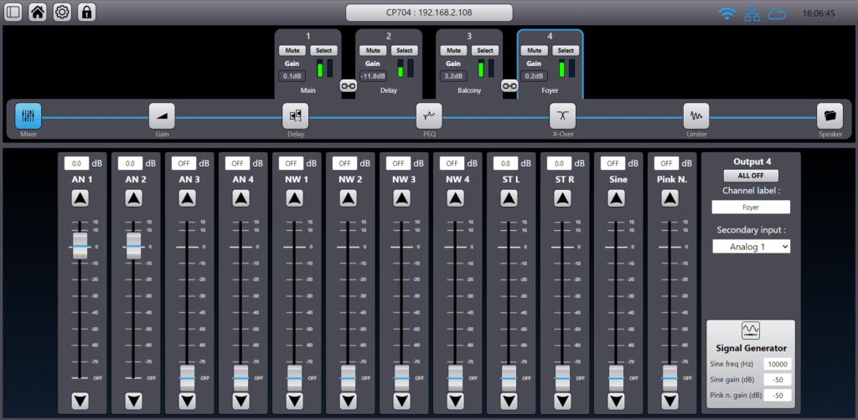The image size is (858, 420).
Task: Click the clock showing 16:06:45
Action: point(818,13)
